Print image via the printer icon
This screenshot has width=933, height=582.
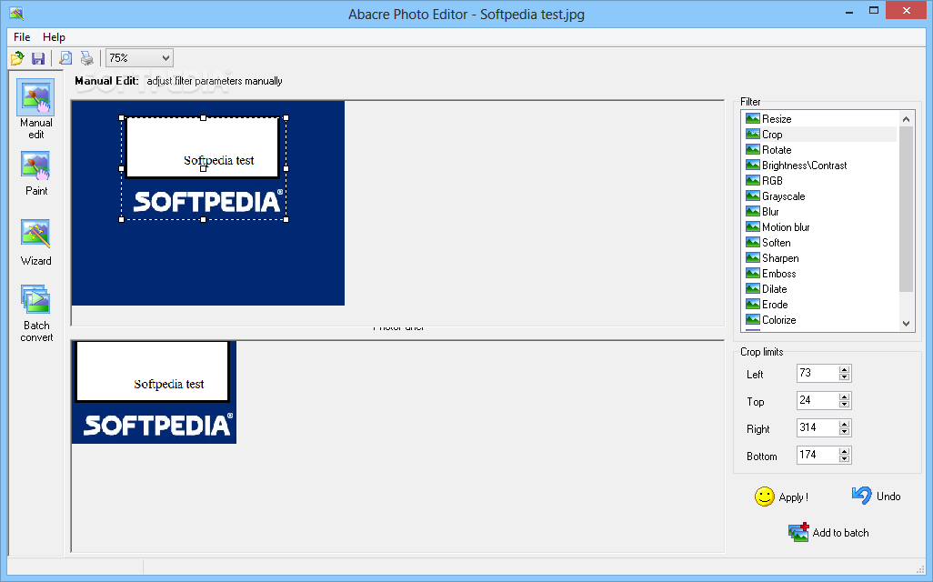point(87,57)
